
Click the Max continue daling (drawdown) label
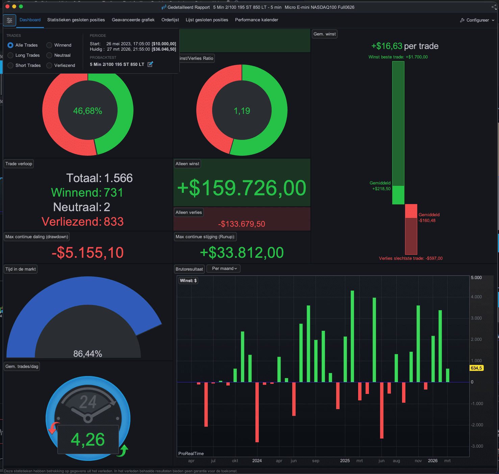click(x=36, y=237)
